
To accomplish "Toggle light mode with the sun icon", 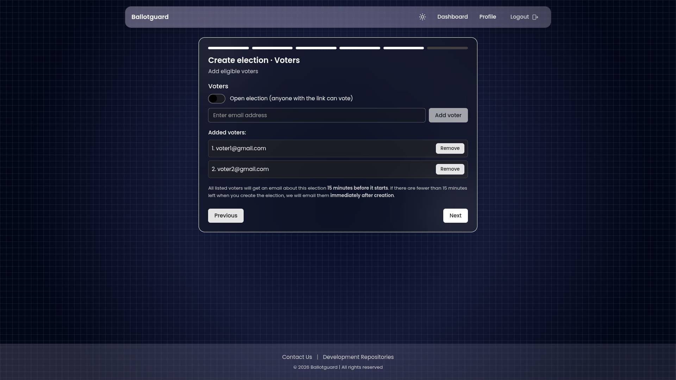I will coord(422,17).
